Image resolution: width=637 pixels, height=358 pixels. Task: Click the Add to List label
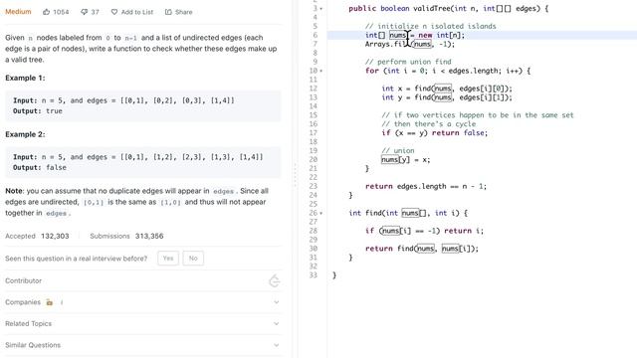pyautogui.click(x=137, y=12)
